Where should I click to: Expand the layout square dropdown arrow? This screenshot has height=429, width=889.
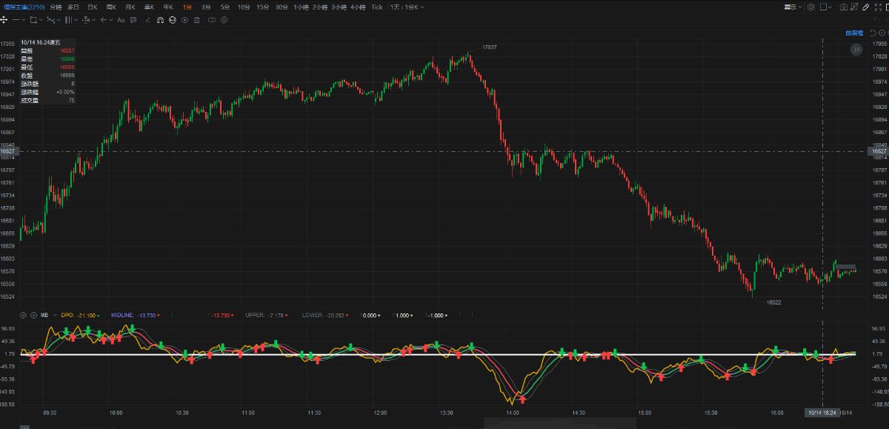832,7
